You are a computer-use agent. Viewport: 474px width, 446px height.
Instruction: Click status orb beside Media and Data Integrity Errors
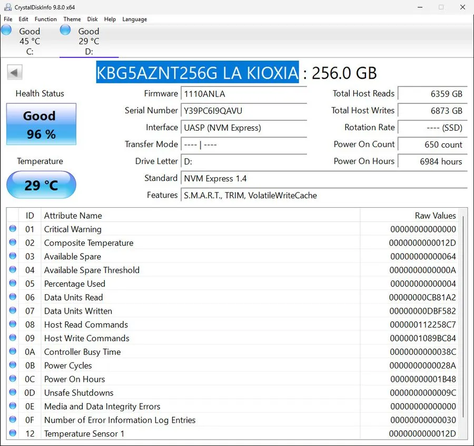pos(13,405)
